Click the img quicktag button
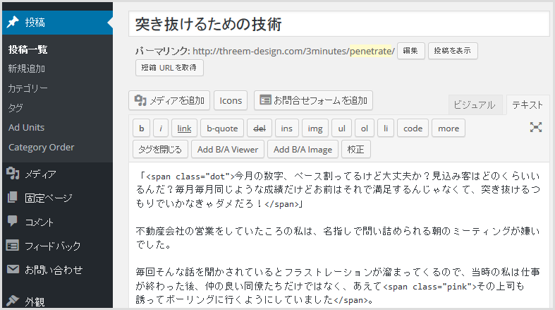 [315, 128]
